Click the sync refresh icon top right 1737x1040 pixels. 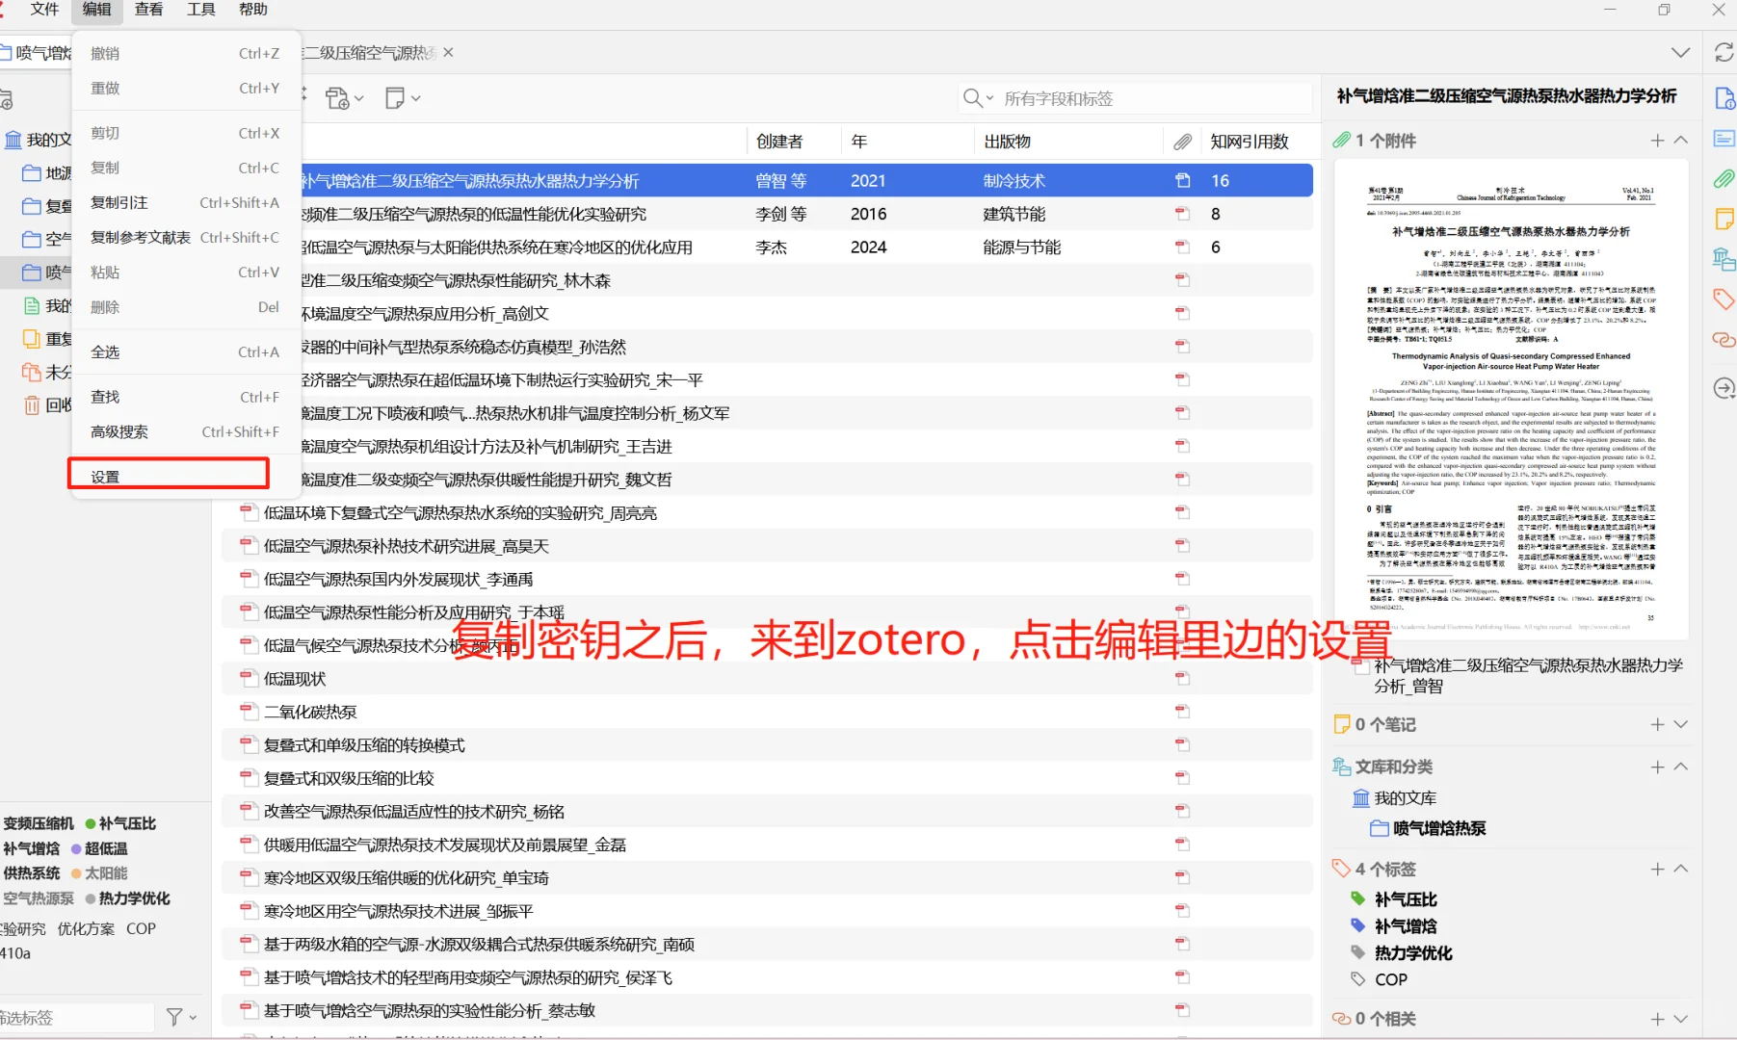[x=1723, y=53]
